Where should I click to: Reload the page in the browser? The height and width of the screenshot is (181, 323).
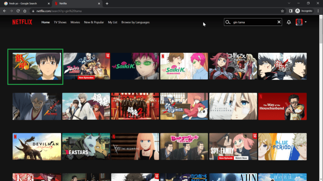pos(17,11)
